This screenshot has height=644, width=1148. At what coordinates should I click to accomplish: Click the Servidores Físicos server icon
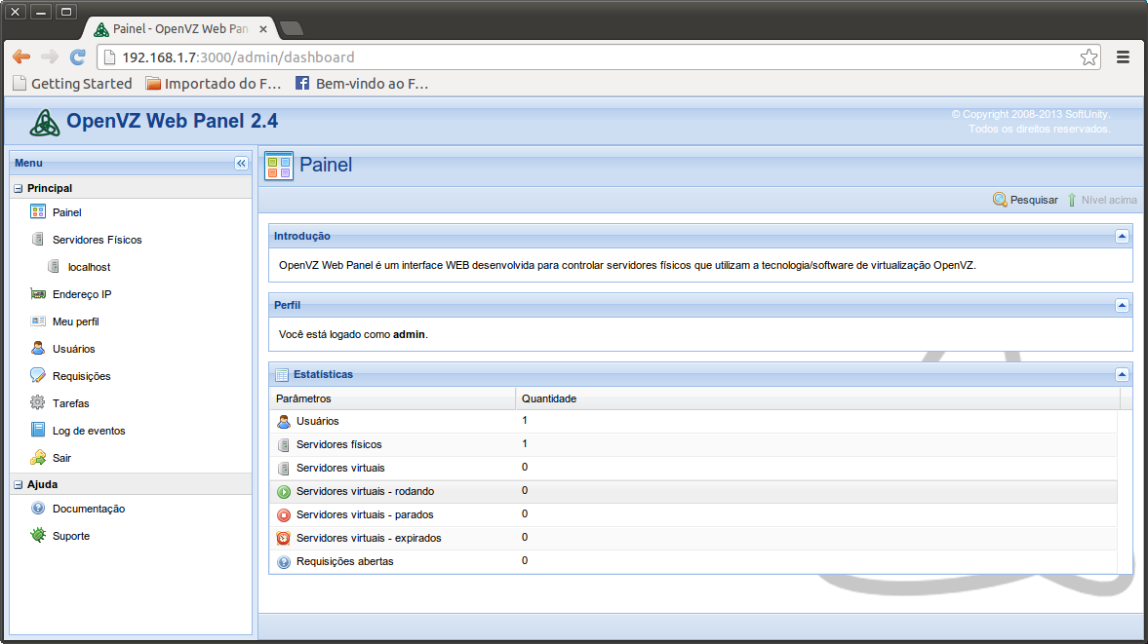[38, 239]
